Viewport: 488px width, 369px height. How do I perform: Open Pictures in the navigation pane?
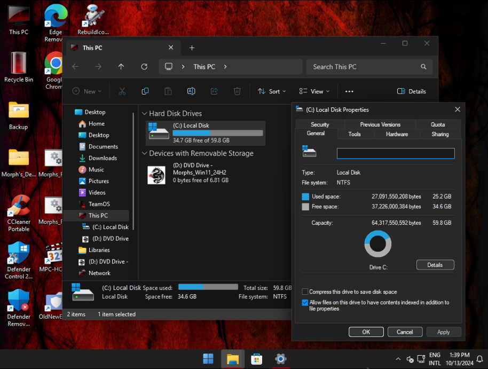99,181
